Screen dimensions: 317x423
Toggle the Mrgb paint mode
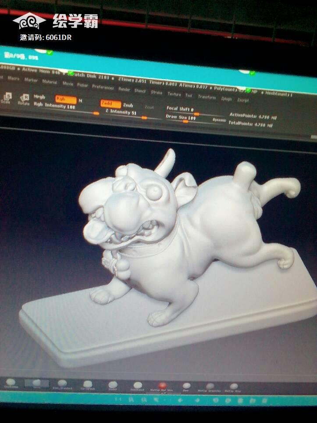39,97
